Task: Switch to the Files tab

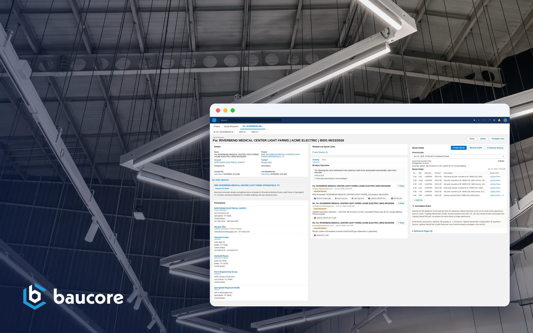Action: (x=324, y=160)
